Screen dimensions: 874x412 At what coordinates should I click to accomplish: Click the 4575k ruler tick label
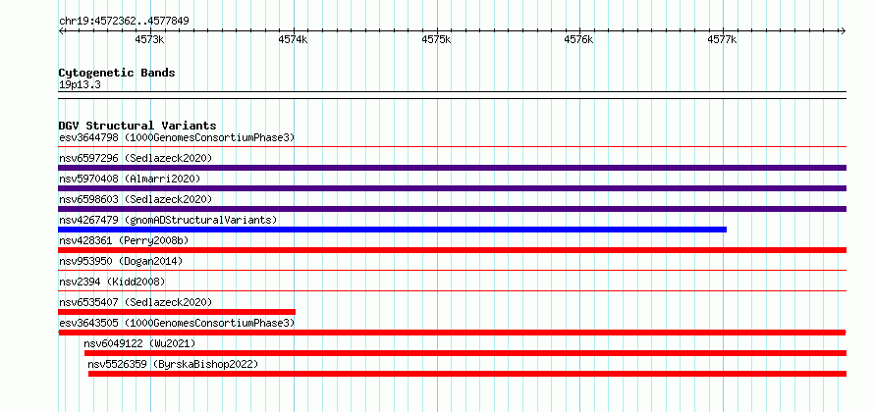coord(436,39)
